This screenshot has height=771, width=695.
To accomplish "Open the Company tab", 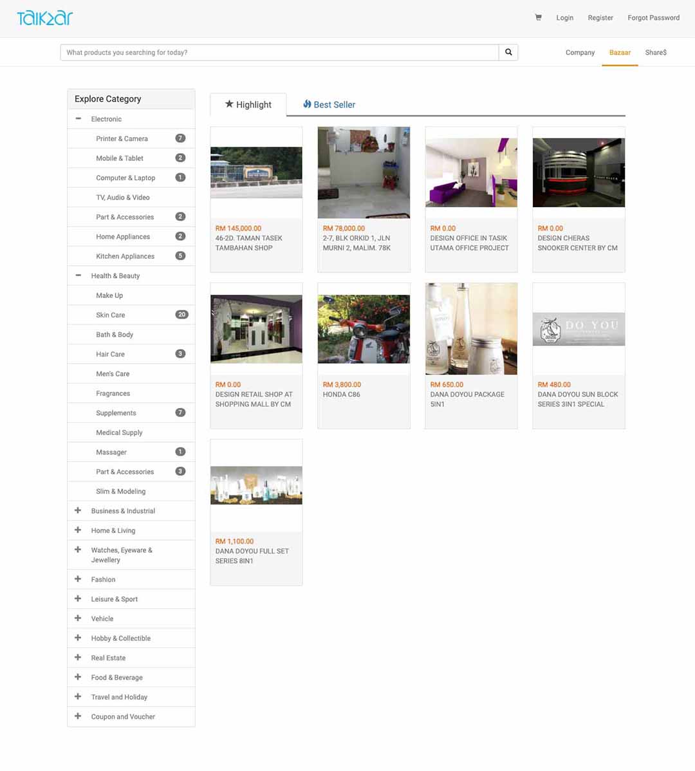I will (580, 52).
